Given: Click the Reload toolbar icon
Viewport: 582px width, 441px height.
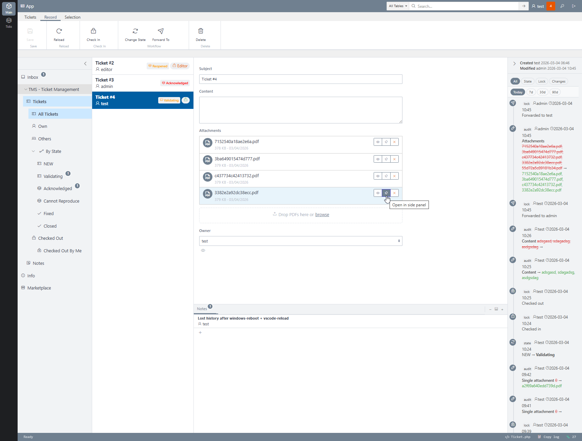Looking at the screenshot, I should point(59,31).
